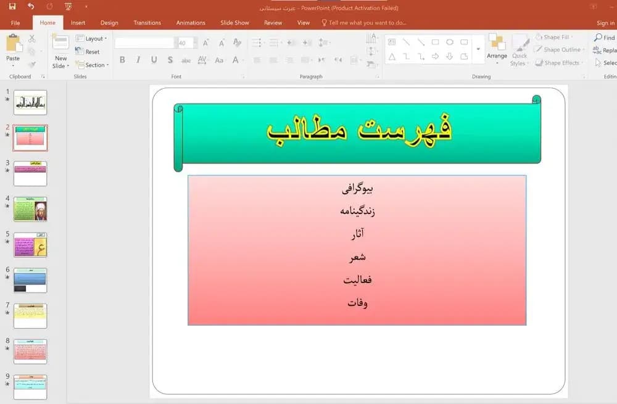The height and width of the screenshot is (404, 617).
Task: Select the Isosceles Triangle shape
Action: 392,57
